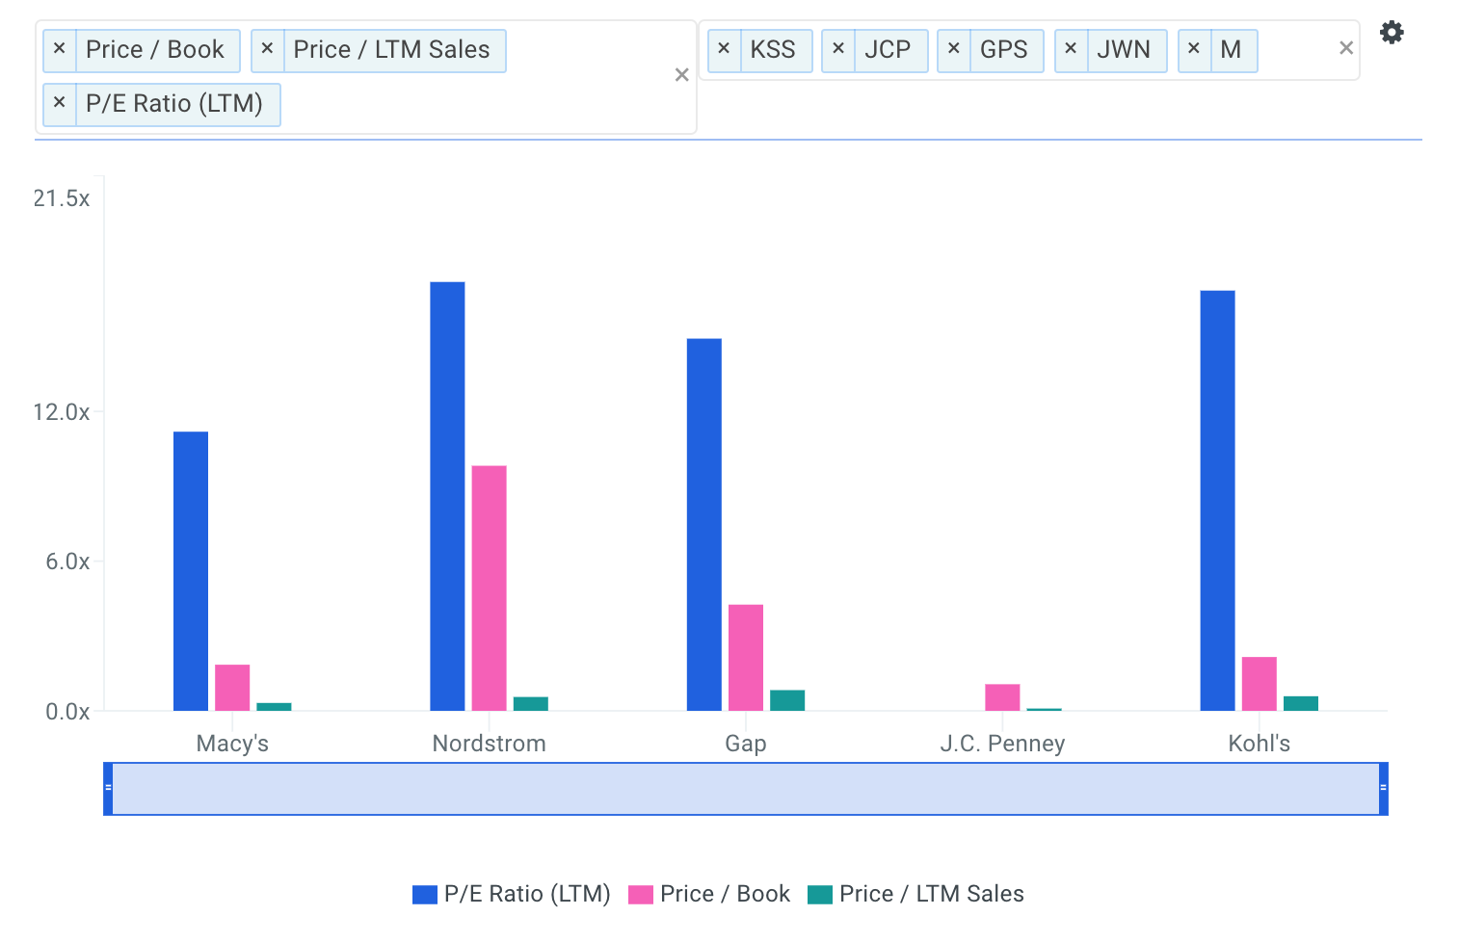Click Gap's pink Price / Book bar
The width and height of the screenshot is (1459, 942).
coord(746,658)
